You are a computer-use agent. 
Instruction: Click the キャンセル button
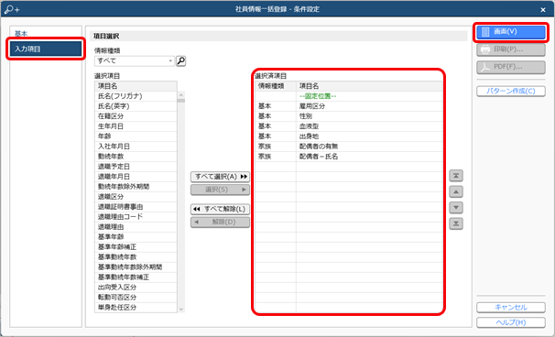point(511,308)
